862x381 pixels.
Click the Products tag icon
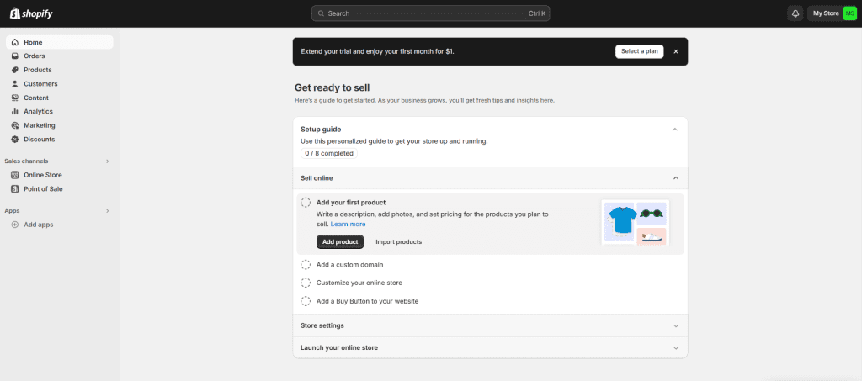[x=15, y=70]
